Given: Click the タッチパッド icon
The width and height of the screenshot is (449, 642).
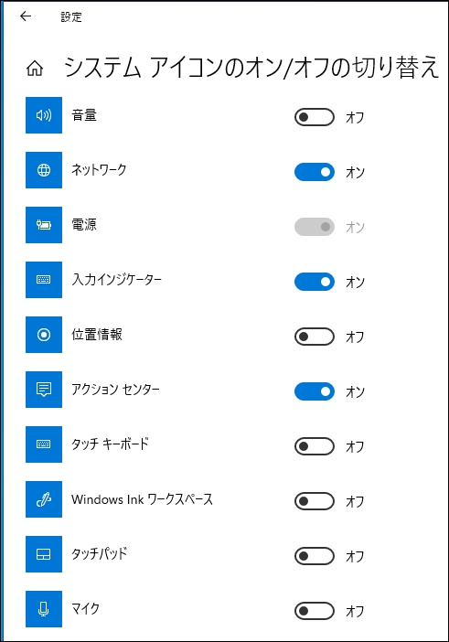Looking at the screenshot, I should (x=44, y=554).
